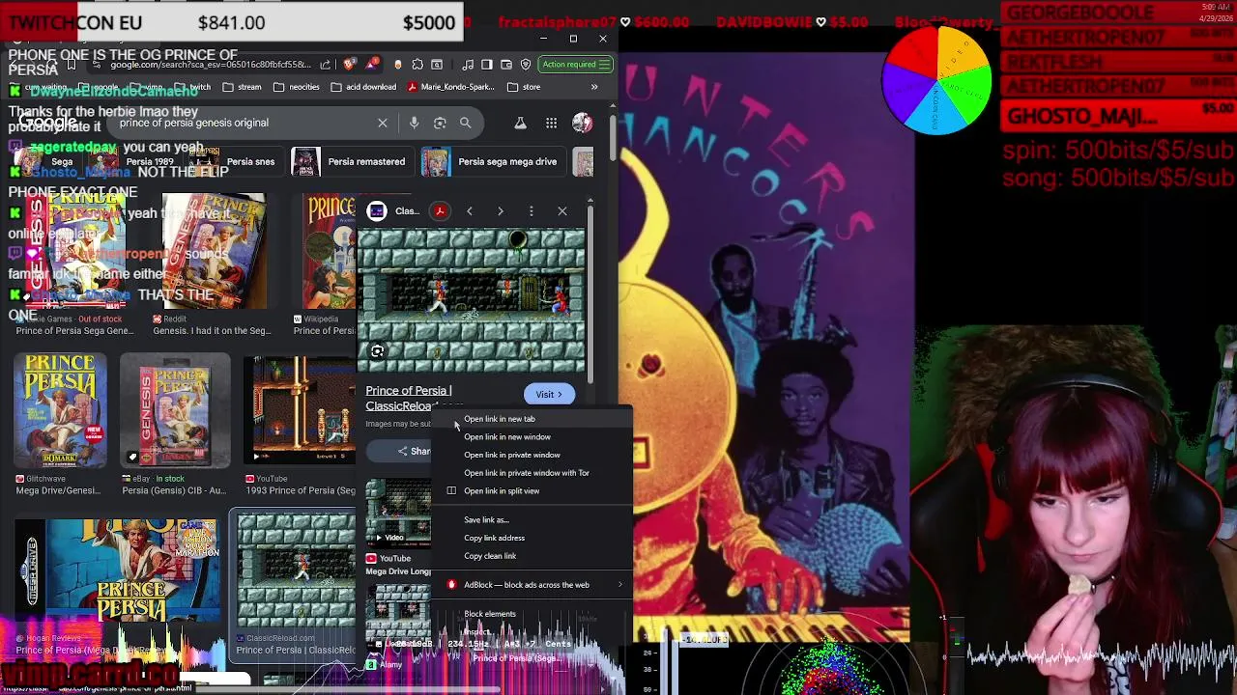Click the VPN shield icon in toolbar

pos(526,65)
